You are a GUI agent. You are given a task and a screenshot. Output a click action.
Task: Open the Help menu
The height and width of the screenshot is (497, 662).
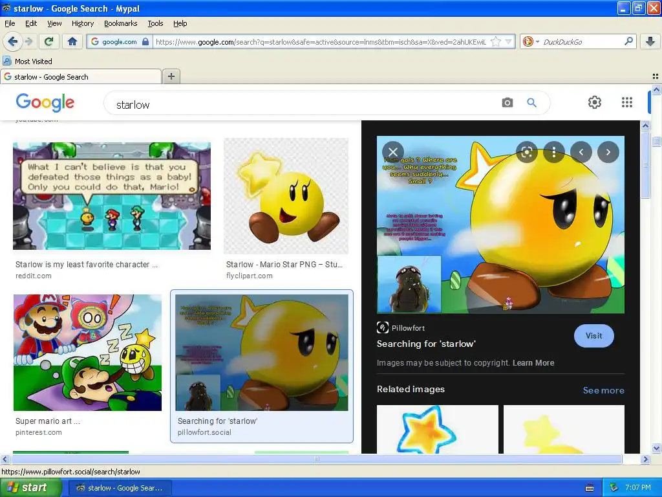point(180,23)
